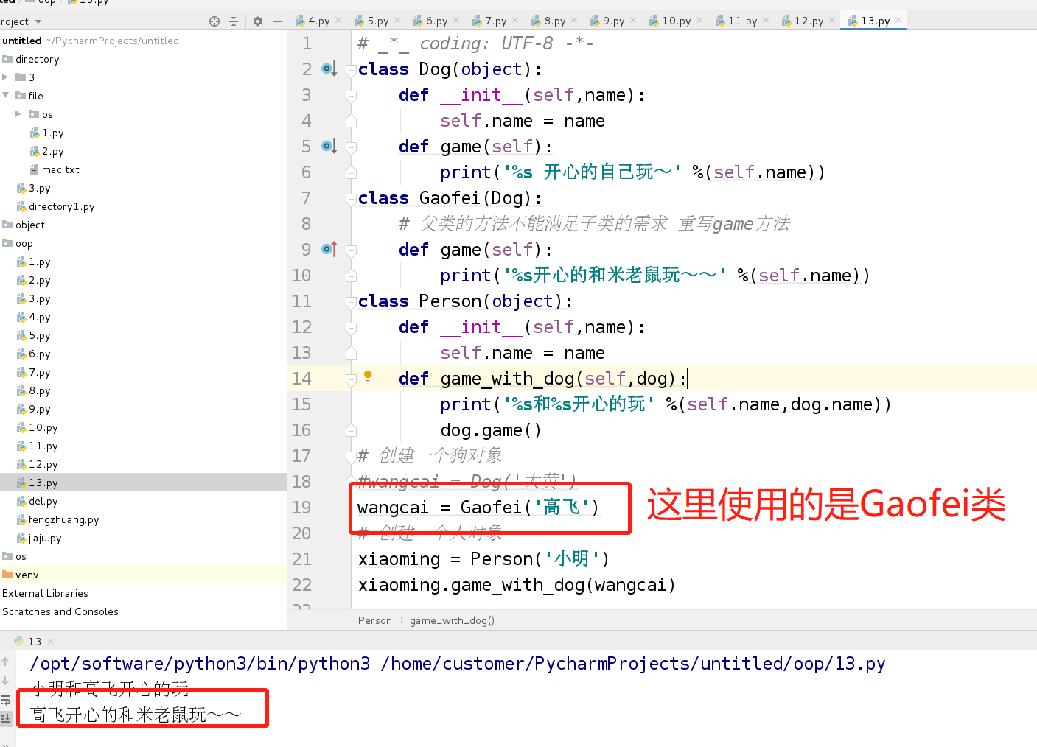This screenshot has height=747, width=1037.
Task: Select jiaju.py in the project tree
Action: pos(45,538)
